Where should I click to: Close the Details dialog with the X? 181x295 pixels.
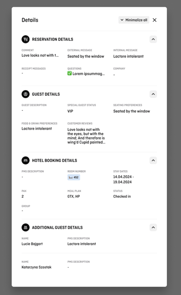(x=154, y=20)
